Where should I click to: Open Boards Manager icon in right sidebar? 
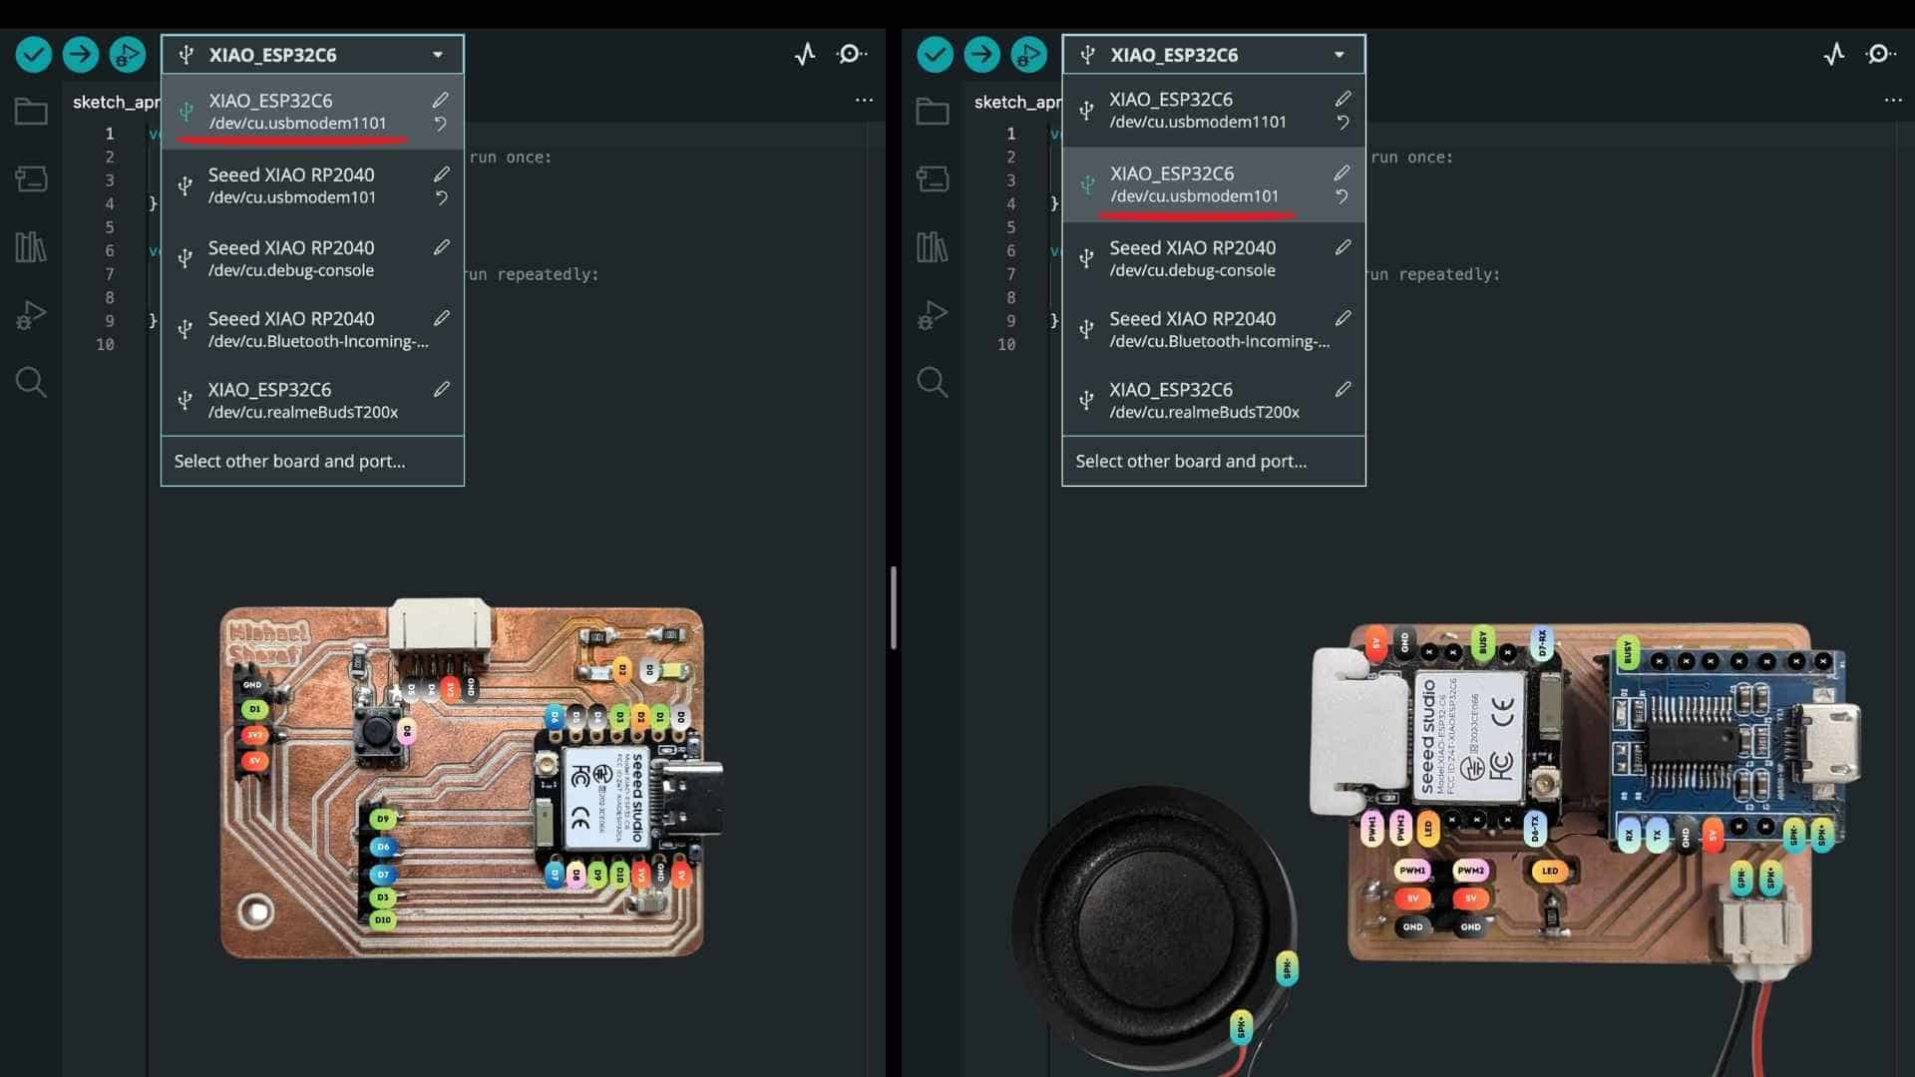[933, 179]
